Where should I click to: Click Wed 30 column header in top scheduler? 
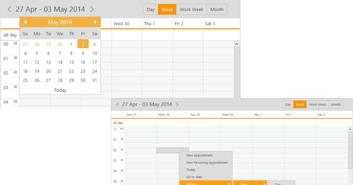point(127,24)
